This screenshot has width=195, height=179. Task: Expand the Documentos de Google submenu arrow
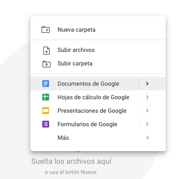[x=147, y=84]
